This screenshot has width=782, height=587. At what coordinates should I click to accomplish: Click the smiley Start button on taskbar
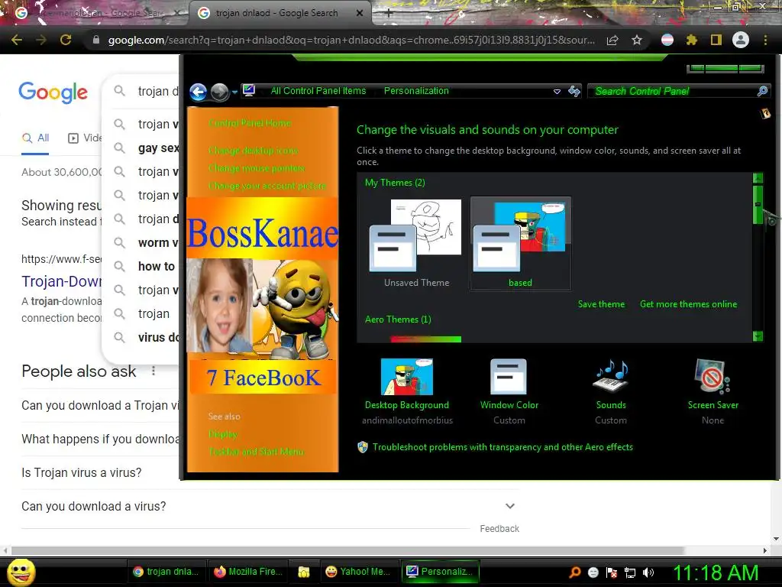21,572
